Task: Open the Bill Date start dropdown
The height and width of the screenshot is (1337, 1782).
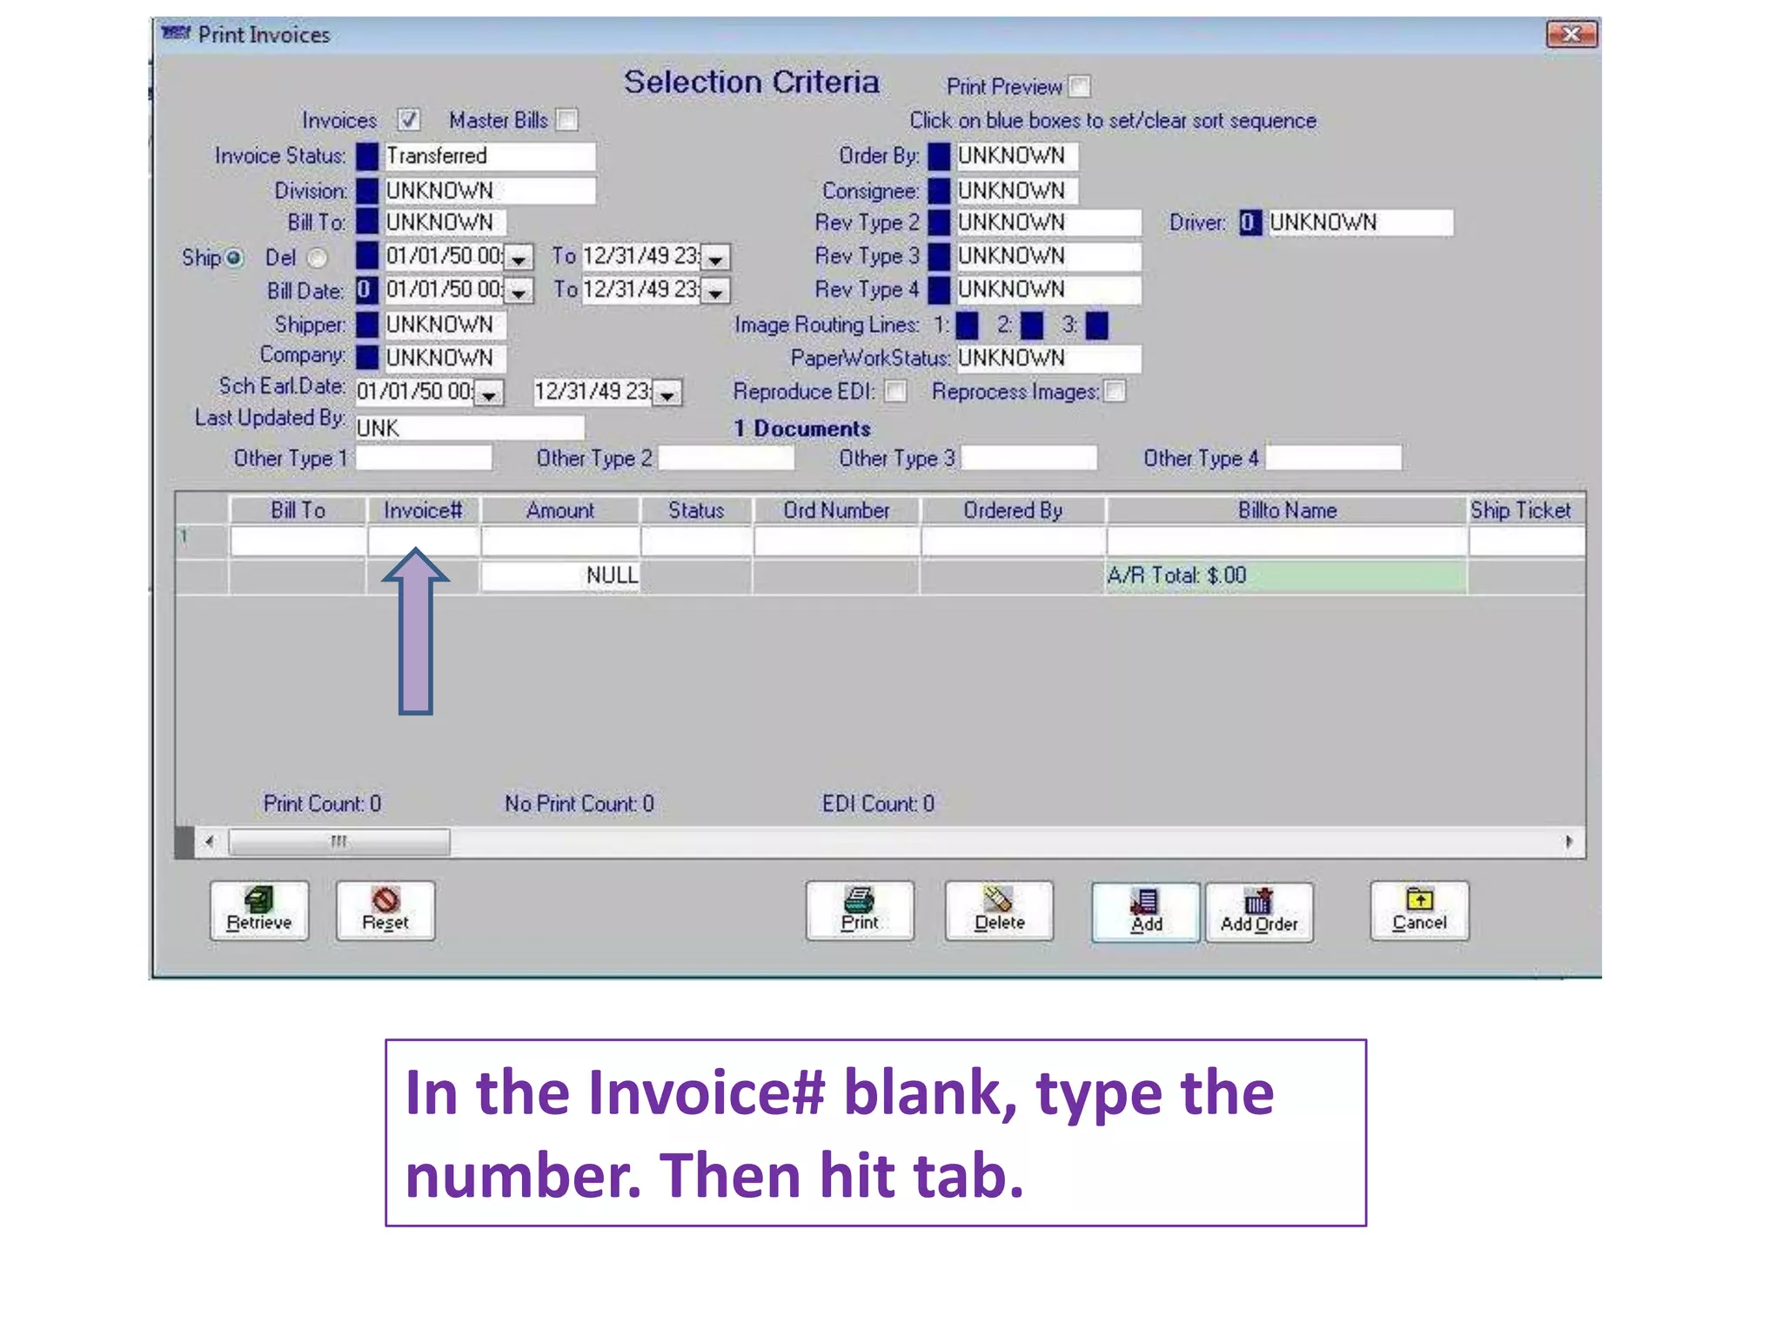Action: pyautogui.click(x=519, y=292)
